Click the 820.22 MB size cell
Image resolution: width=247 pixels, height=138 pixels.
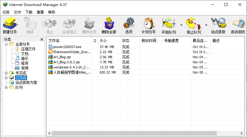click(108, 72)
